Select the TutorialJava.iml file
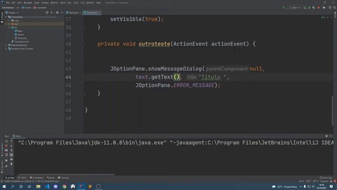The width and height of the screenshot is (337, 190). pyautogui.click(x=20, y=42)
